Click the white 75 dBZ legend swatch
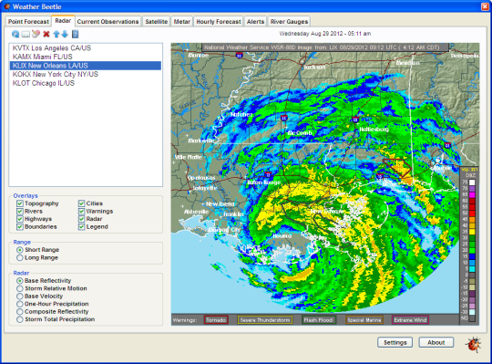This screenshot has height=364, width=492. coord(472,182)
